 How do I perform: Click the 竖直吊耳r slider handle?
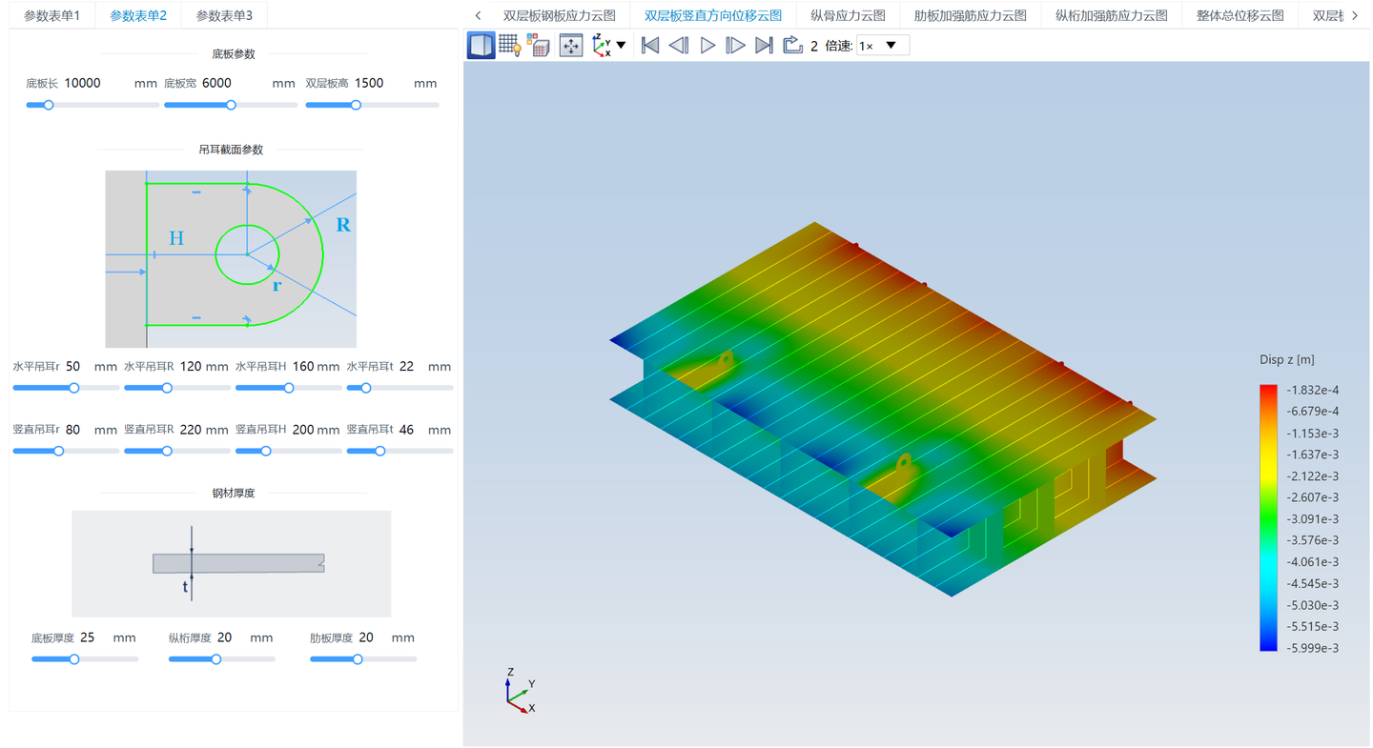tap(58, 451)
